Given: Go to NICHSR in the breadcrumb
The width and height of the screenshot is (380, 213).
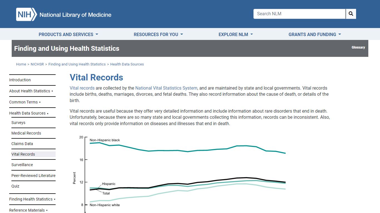Looking at the screenshot, I should tap(37, 64).
